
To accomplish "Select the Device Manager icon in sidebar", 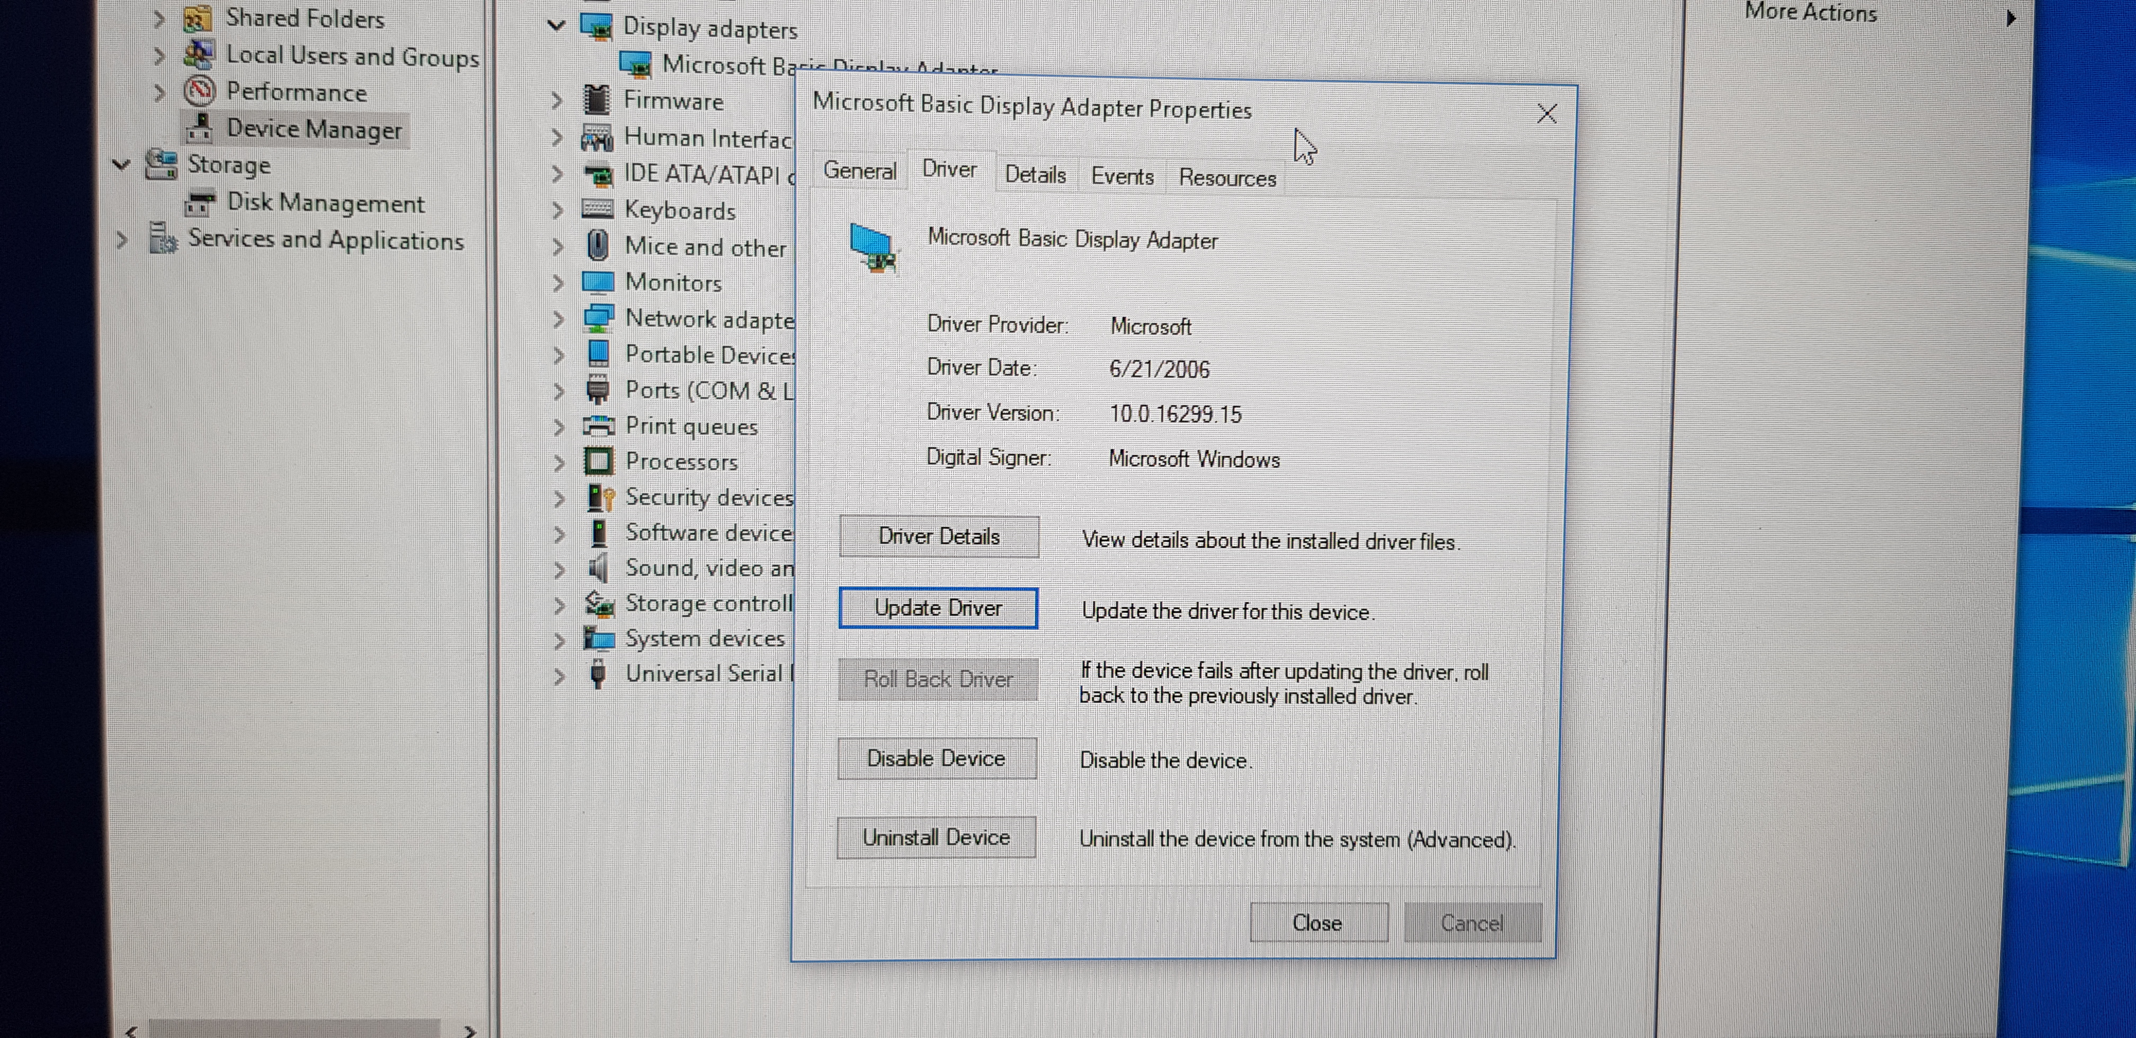I will tap(199, 128).
